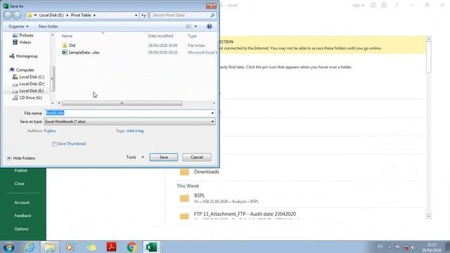Click the navigation pane vertical scrollbar
450x253 pixels.
tap(52, 79)
